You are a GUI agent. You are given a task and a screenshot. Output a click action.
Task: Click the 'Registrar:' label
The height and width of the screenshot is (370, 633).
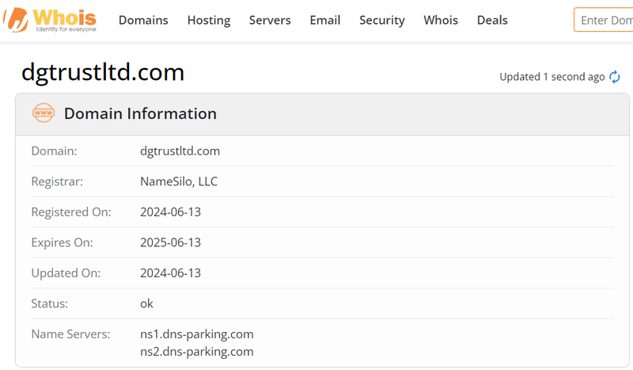57,181
